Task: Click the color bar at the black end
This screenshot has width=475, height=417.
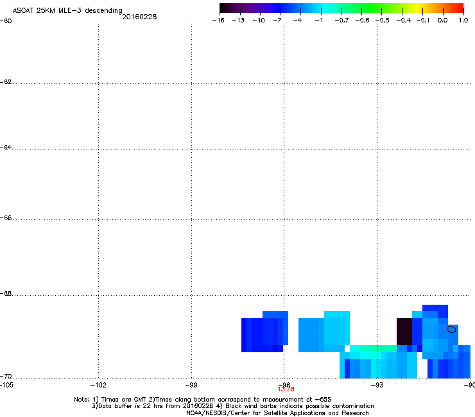Action: click(x=224, y=8)
